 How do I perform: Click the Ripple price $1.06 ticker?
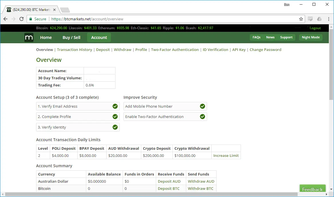[x=180, y=28]
